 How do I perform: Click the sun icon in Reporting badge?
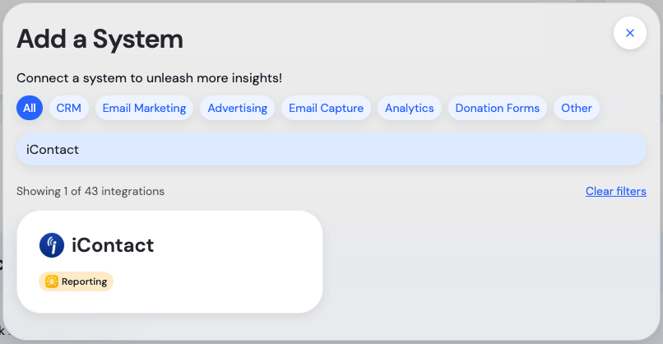52,281
